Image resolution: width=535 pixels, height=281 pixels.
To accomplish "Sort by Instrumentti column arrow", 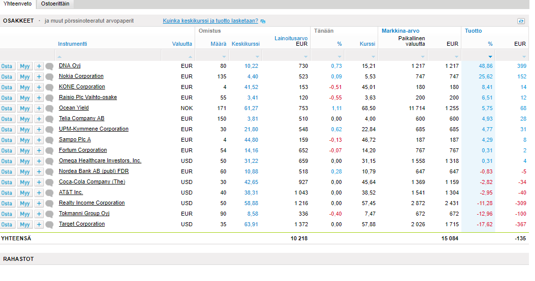I will click(x=60, y=57).
